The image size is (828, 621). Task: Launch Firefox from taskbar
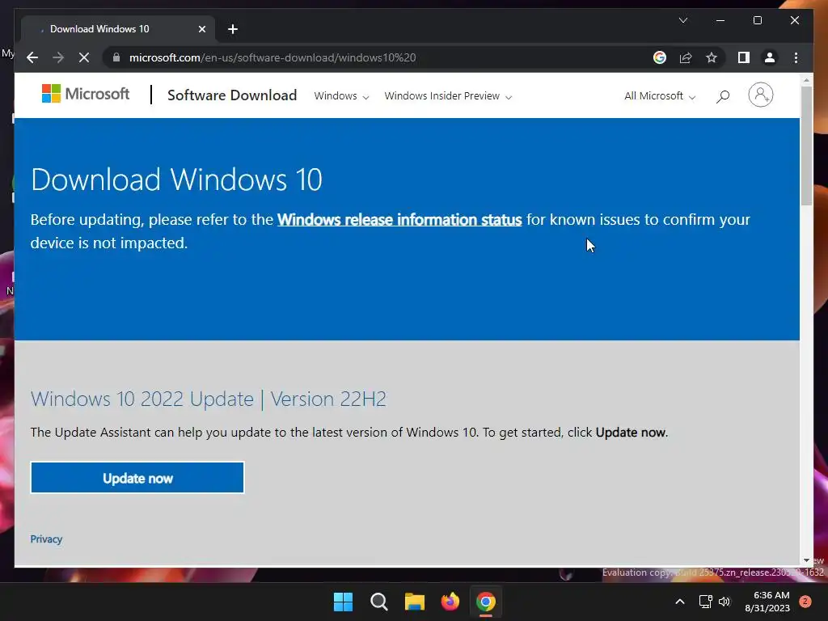450,602
